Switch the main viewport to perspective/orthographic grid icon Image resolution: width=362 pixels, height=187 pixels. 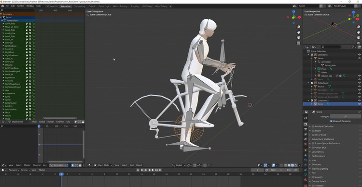coord(298,43)
